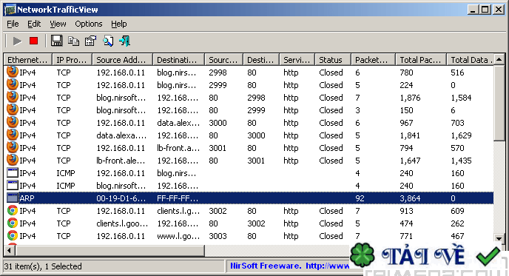Viewport: 509px width, 276px height.
Task: Select destination www.l.go cell
Action: [x=178, y=236]
